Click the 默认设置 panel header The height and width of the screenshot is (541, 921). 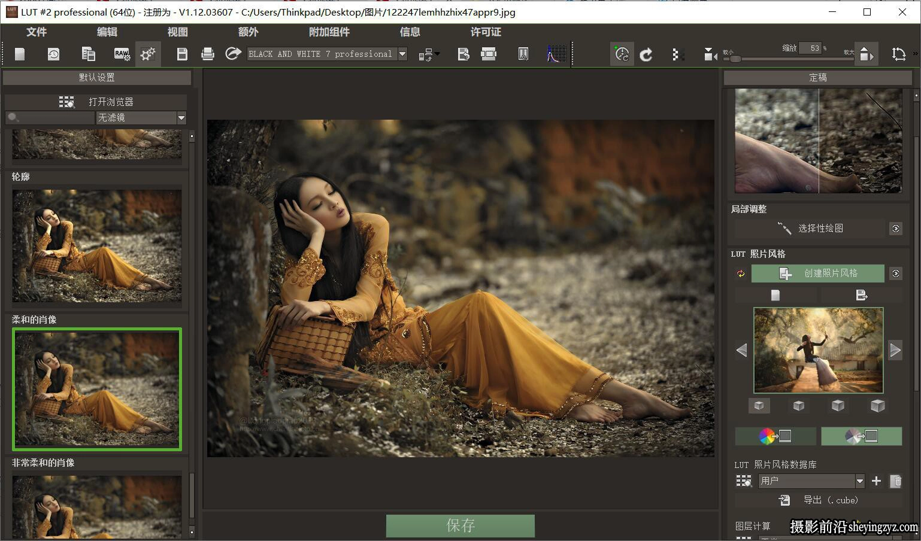pyautogui.click(x=97, y=77)
